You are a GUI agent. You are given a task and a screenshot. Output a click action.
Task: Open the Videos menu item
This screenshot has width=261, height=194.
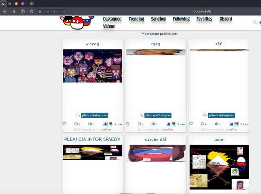tap(109, 26)
